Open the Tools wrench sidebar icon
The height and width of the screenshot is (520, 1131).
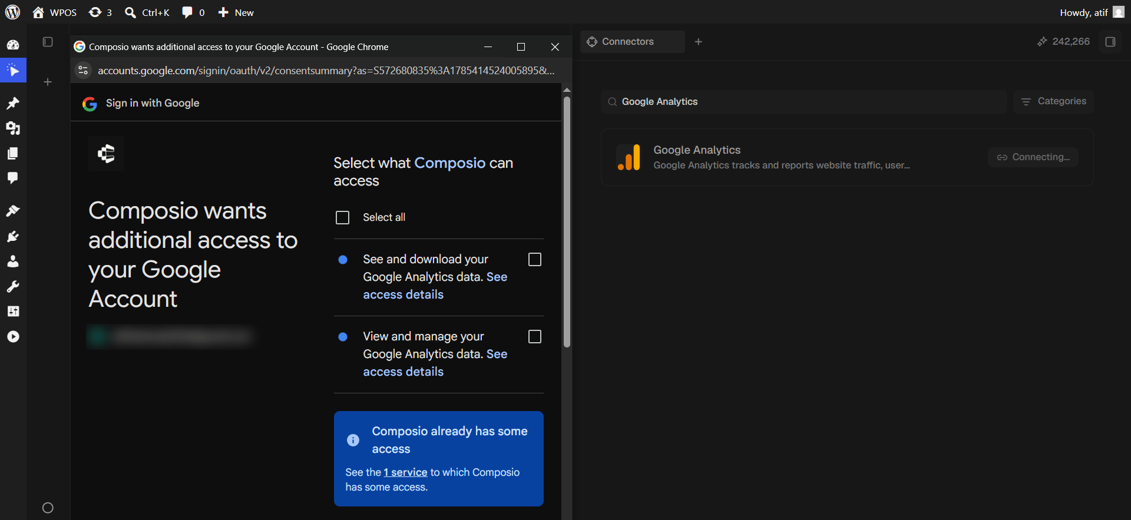(x=13, y=286)
